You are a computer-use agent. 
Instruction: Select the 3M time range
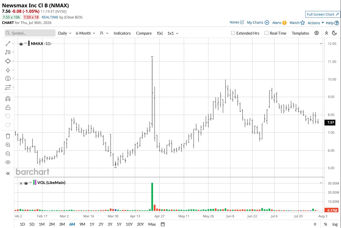click(x=62, y=224)
